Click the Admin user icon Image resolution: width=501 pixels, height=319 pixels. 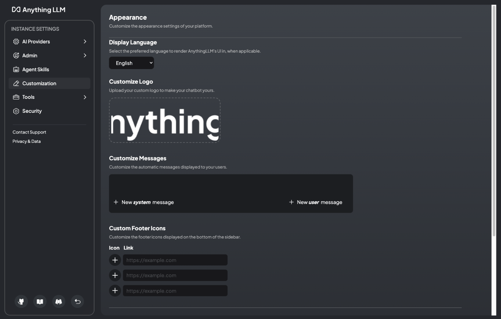click(16, 55)
